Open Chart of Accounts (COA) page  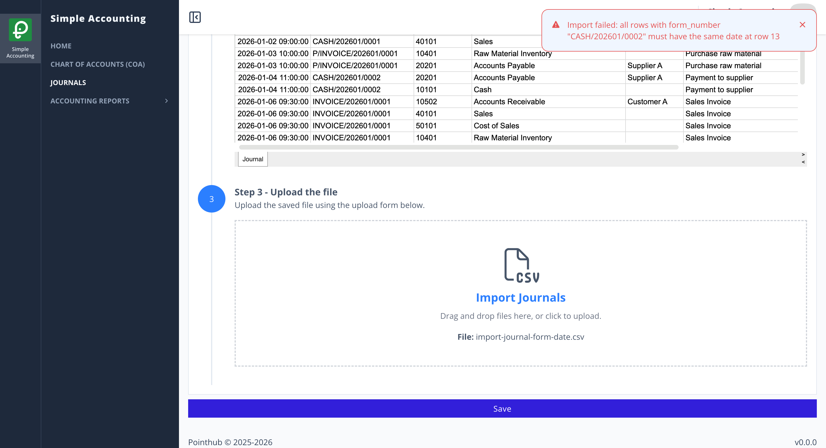[98, 64]
